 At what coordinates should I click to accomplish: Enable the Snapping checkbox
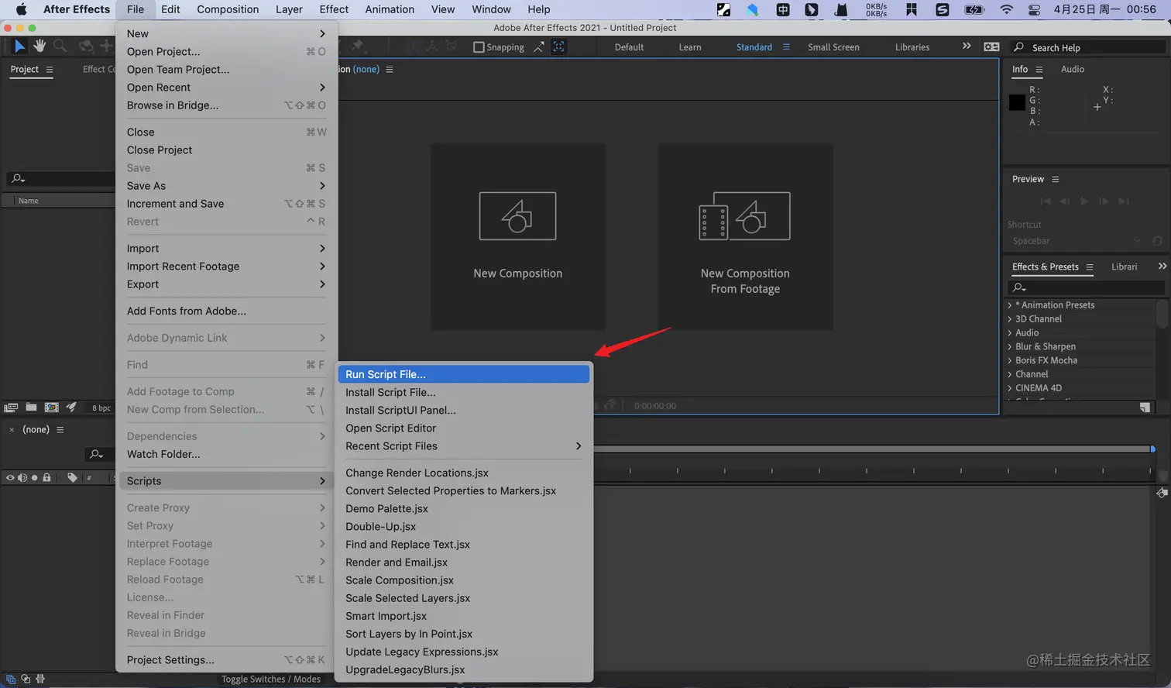479,47
